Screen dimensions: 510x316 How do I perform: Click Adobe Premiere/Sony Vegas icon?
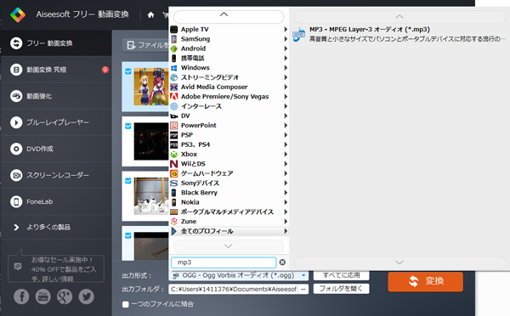click(x=174, y=97)
